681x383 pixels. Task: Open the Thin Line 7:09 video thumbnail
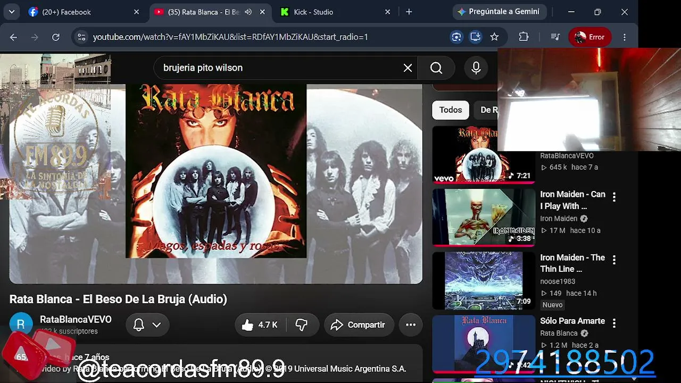click(x=483, y=280)
